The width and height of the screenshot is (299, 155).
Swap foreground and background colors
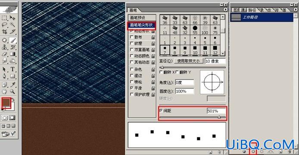[13, 99]
